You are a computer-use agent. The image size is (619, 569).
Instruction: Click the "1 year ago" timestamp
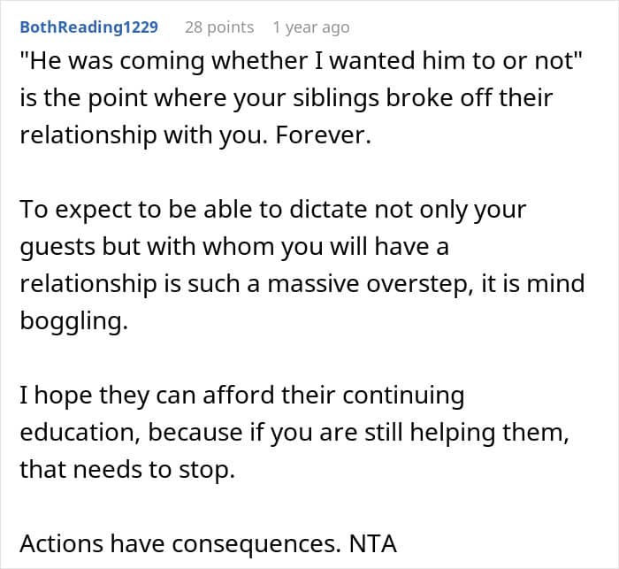(x=312, y=27)
